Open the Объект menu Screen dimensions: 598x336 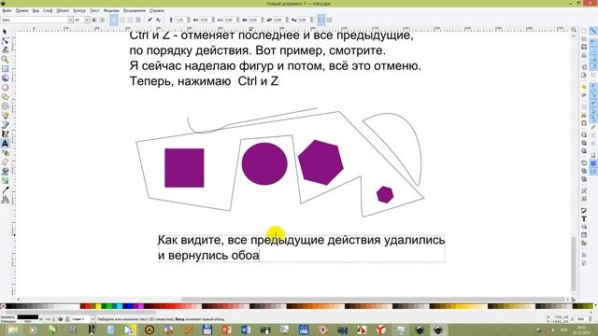[x=63, y=10]
